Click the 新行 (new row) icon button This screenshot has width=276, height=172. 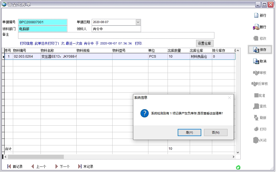click(x=260, y=16)
